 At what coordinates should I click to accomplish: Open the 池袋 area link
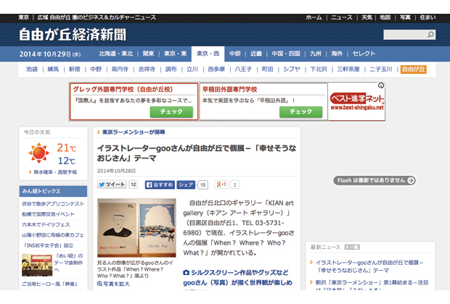coord(32,69)
